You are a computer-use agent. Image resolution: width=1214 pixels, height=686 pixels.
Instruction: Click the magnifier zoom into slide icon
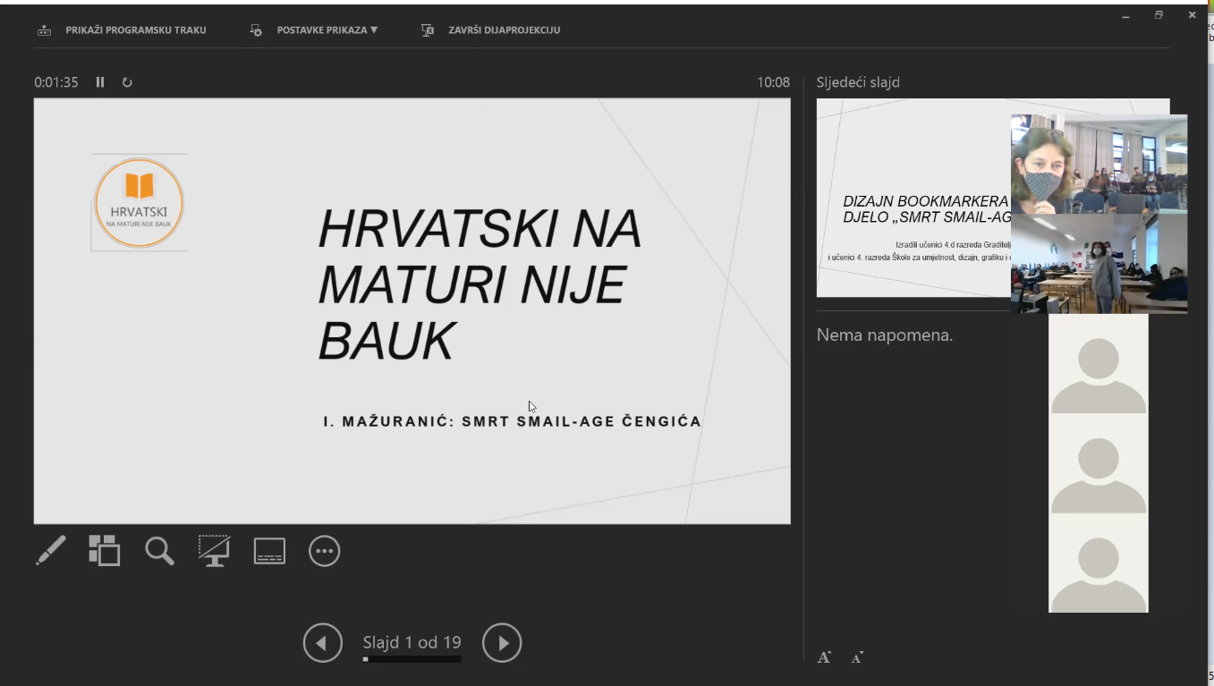pyautogui.click(x=159, y=551)
